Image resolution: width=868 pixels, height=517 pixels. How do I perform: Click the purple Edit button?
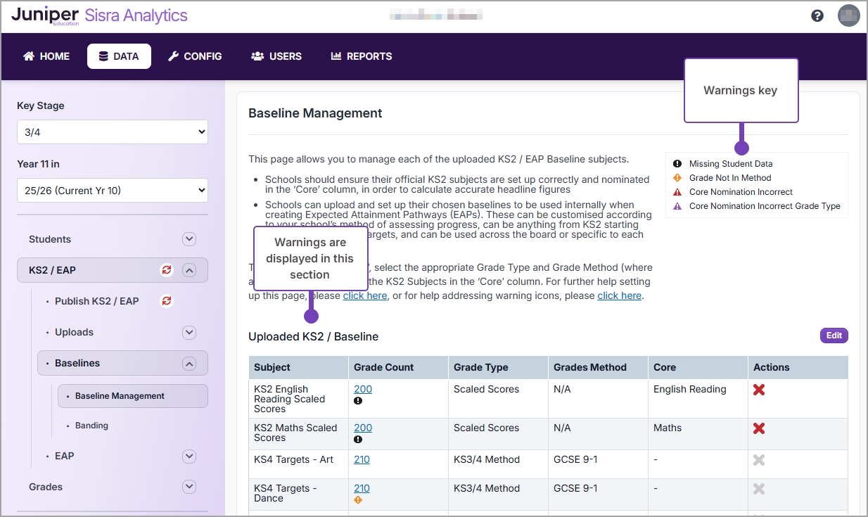(x=834, y=336)
